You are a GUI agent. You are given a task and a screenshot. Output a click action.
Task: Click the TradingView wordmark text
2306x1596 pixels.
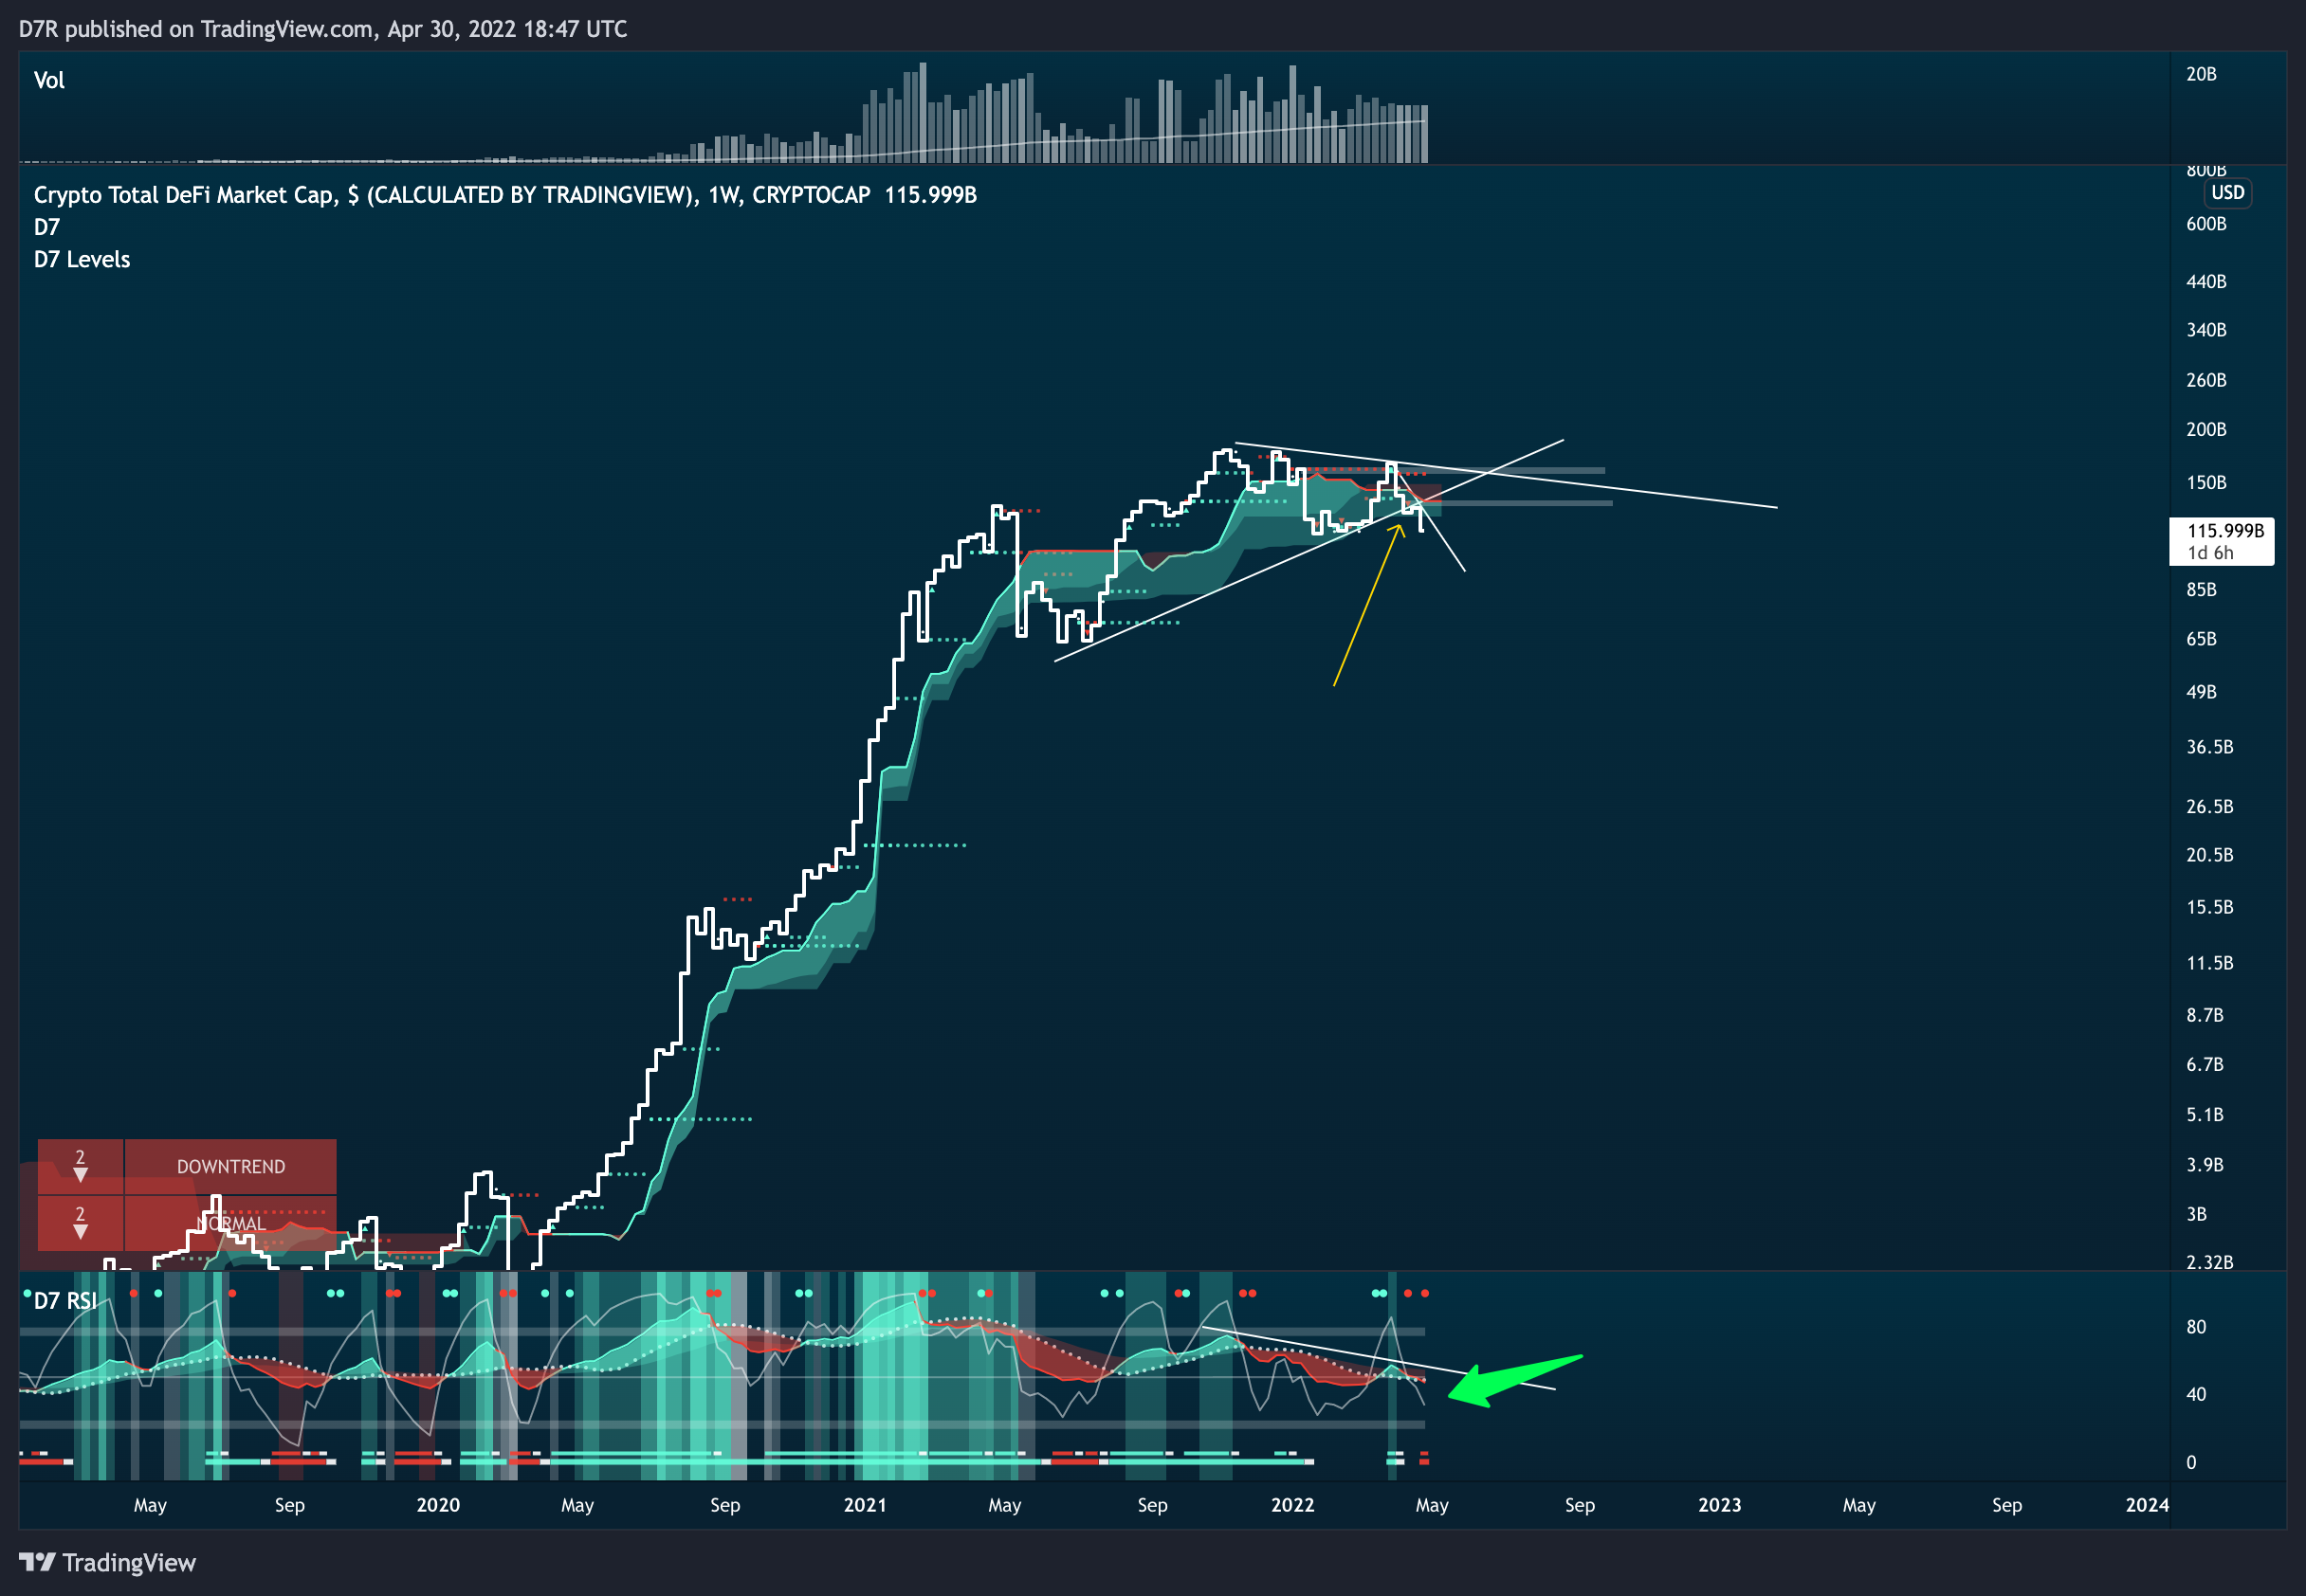coord(129,1562)
